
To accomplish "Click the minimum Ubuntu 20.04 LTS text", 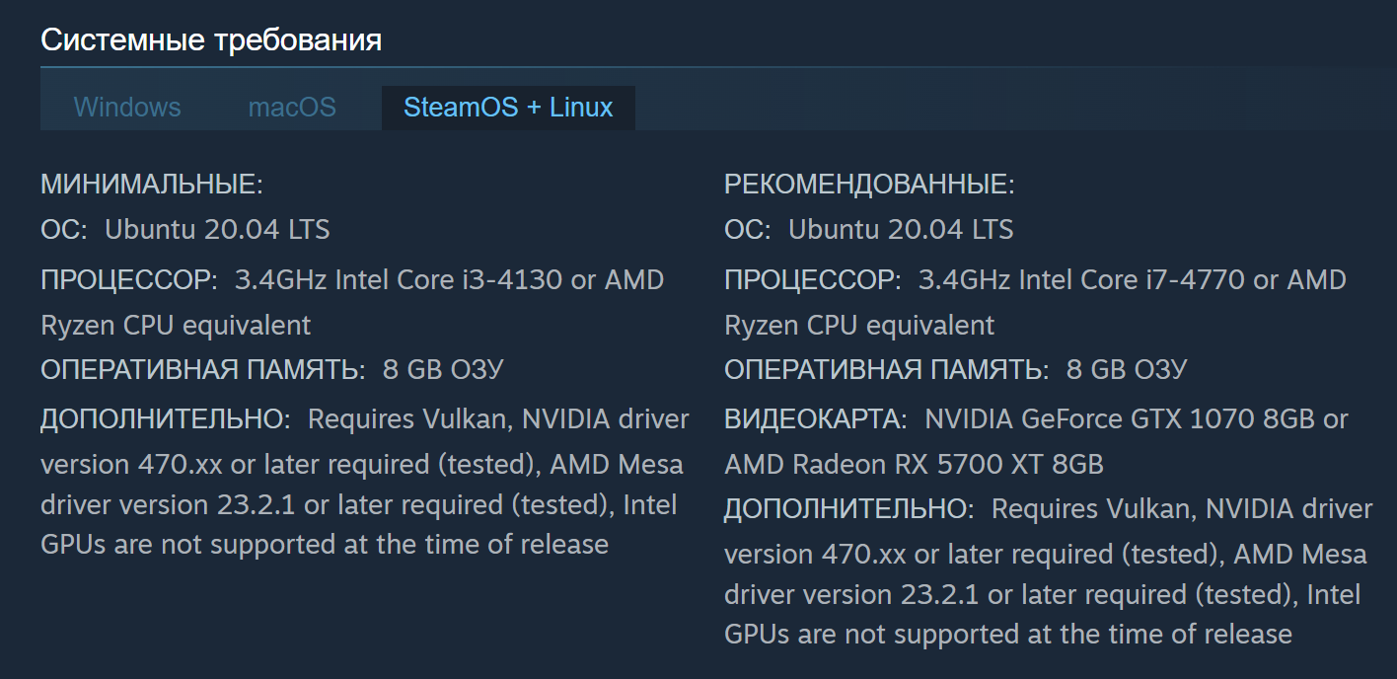I will [217, 230].
